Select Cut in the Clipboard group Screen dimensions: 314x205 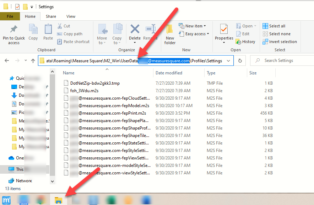click(64, 26)
